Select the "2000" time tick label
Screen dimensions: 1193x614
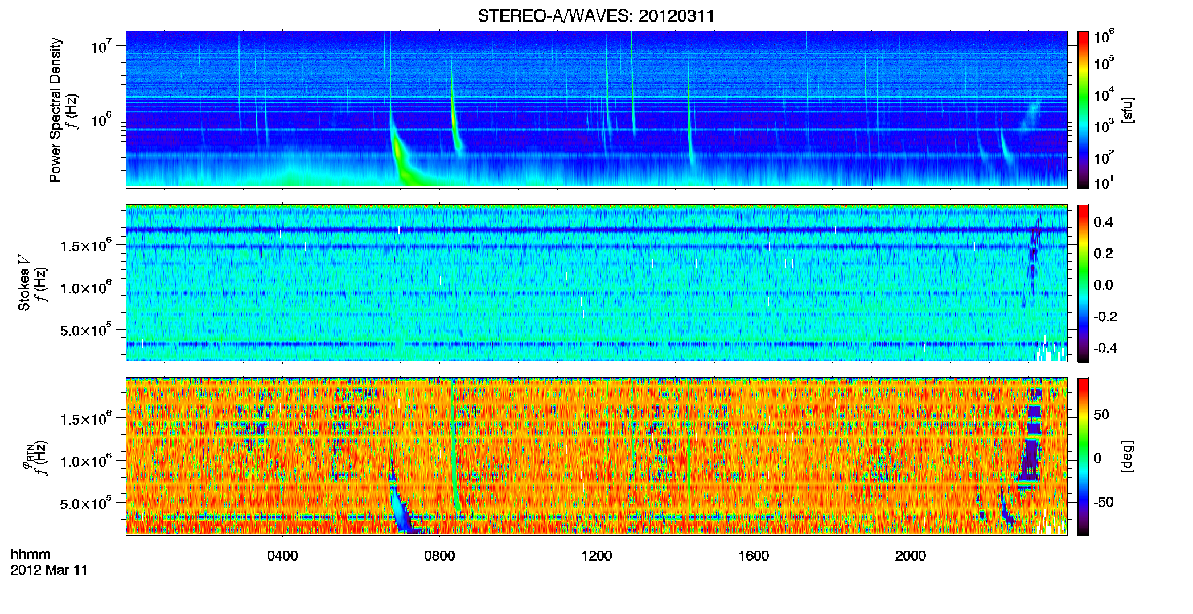click(x=911, y=555)
